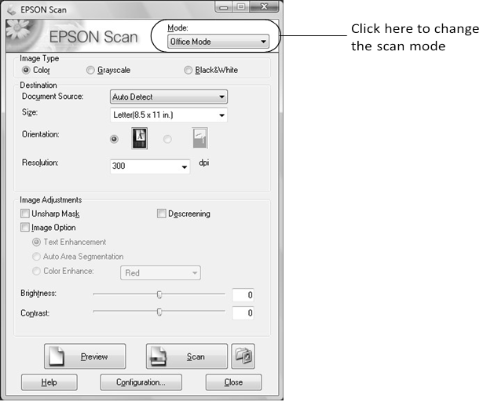Open the Configuration dialog
The width and height of the screenshot is (483, 402).
click(x=141, y=382)
